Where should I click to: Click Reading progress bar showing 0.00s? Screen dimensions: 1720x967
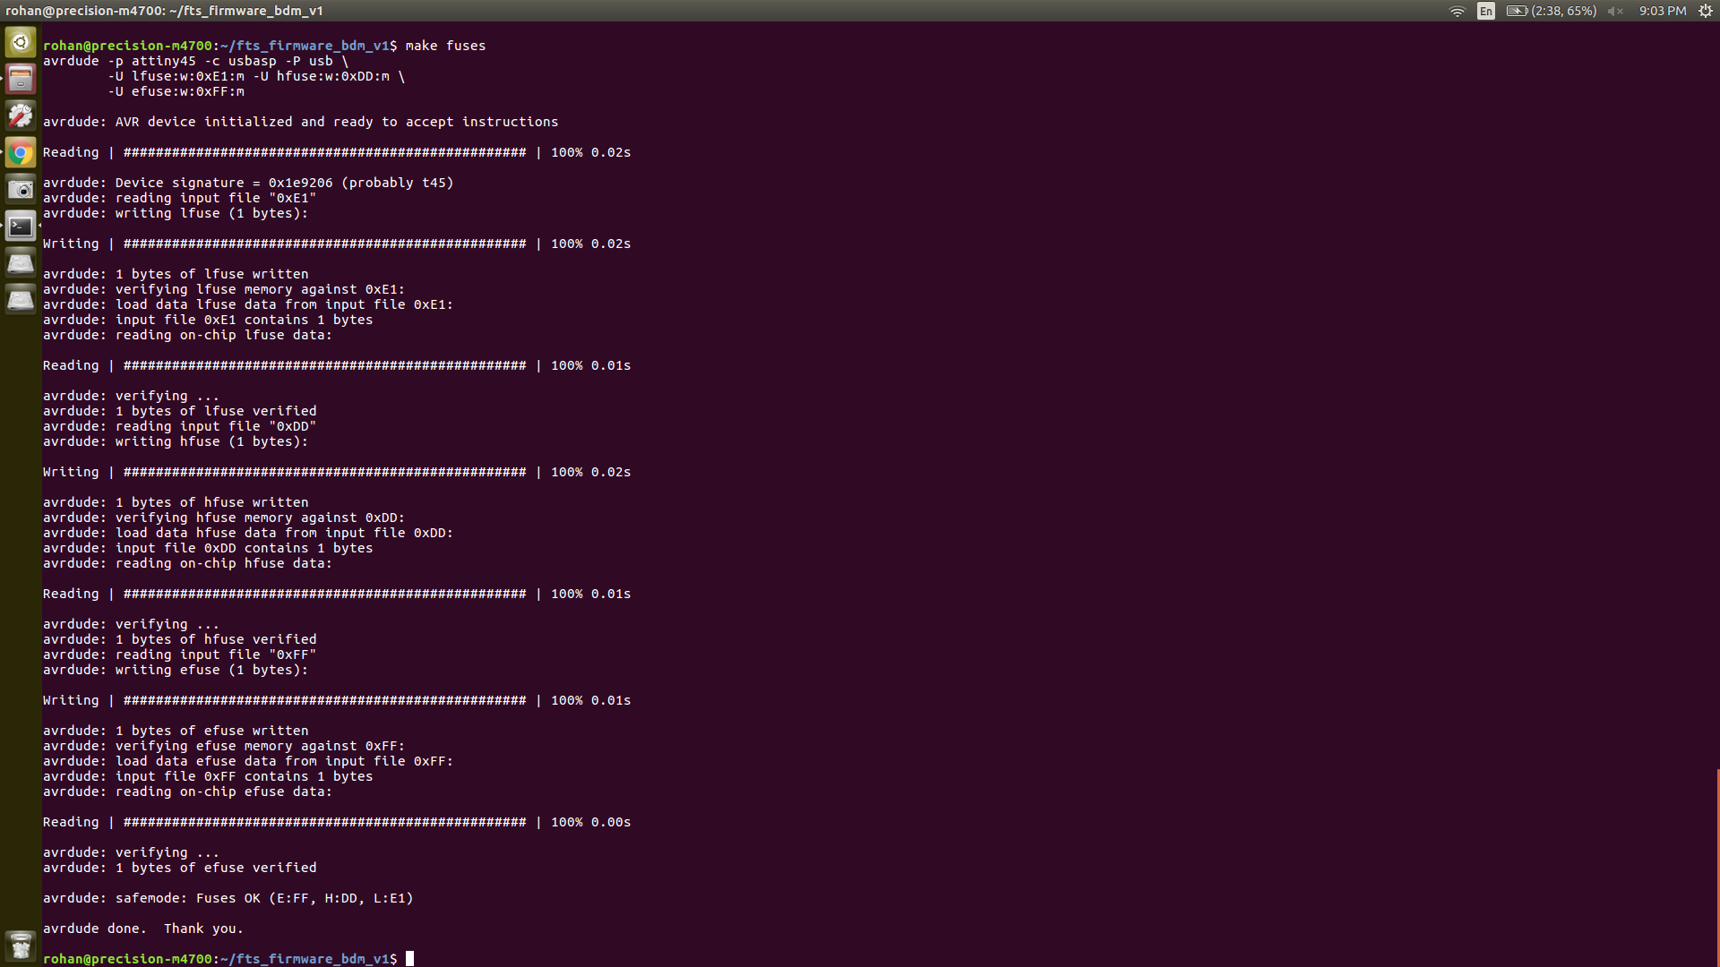tap(337, 822)
